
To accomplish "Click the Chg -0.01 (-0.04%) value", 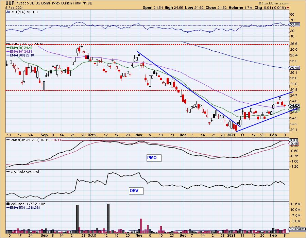I will tap(270, 7).
